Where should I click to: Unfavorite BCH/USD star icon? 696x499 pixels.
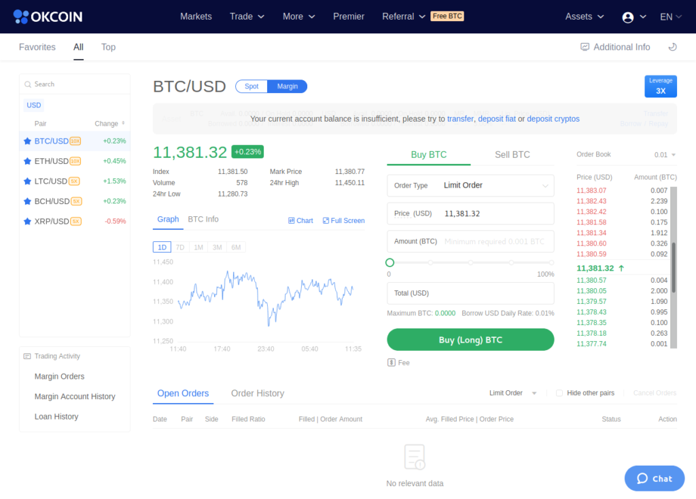pos(27,201)
